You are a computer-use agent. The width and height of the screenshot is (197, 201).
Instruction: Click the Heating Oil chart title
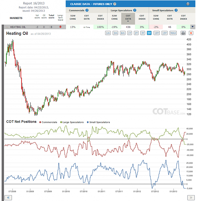tap(17, 33)
